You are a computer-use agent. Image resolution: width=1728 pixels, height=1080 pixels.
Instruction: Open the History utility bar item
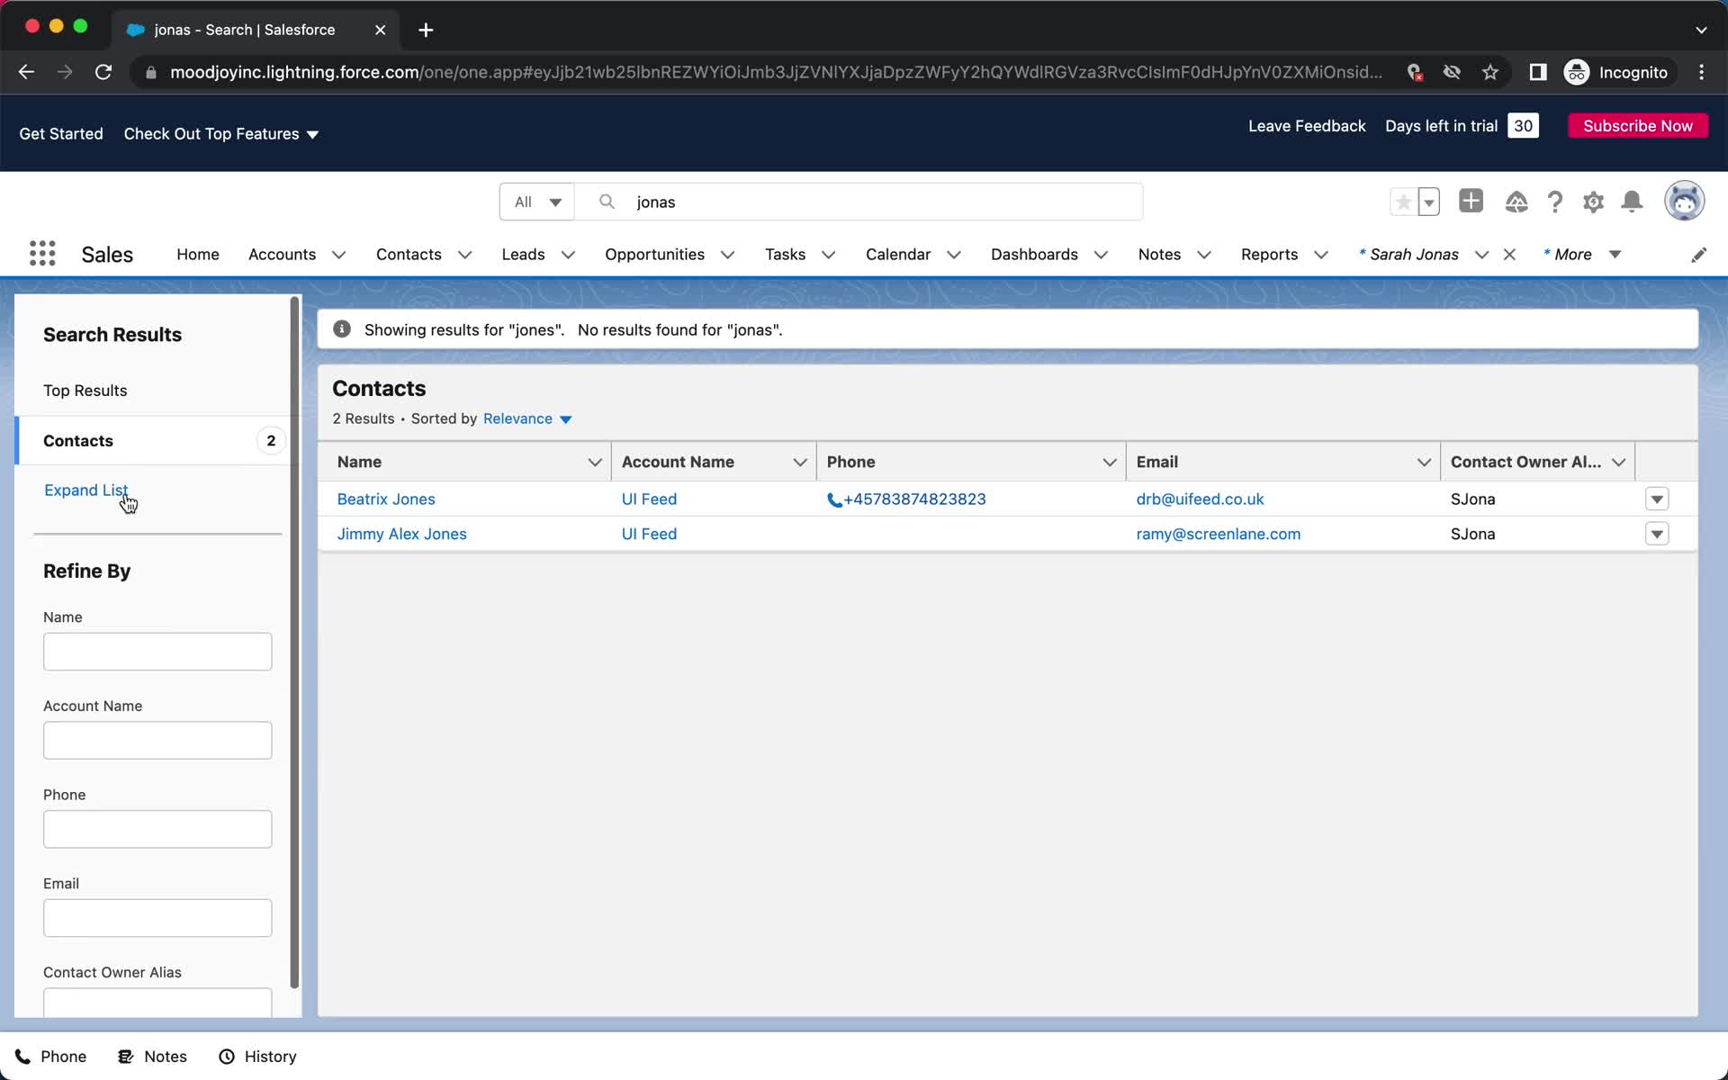[x=257, y=1057]
